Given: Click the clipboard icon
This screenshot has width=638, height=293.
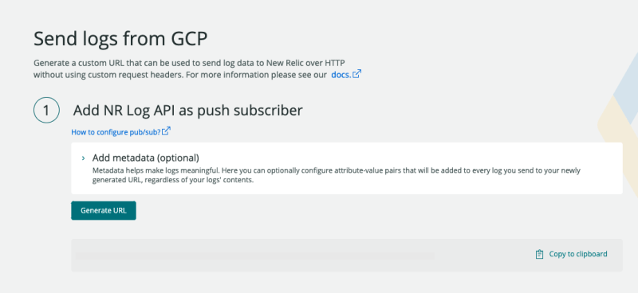Looking at the screenshot, I should click(539, 255).
